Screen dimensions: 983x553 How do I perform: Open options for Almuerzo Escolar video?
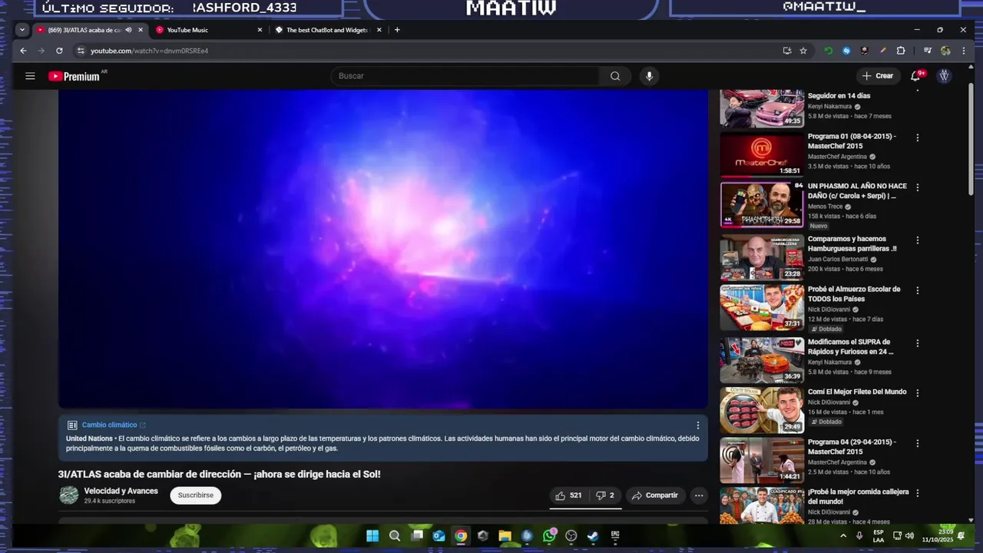pos(917,290)
